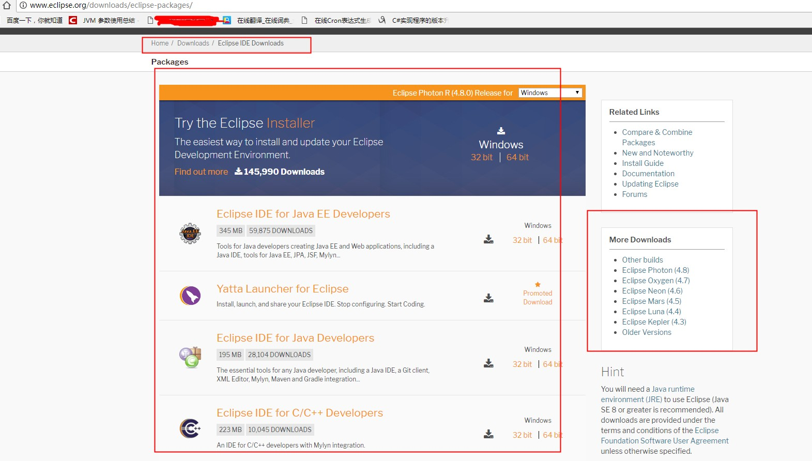812x461 pixels.
Task: Open Eclipse Luna (4.4) link
Action: 651,312
